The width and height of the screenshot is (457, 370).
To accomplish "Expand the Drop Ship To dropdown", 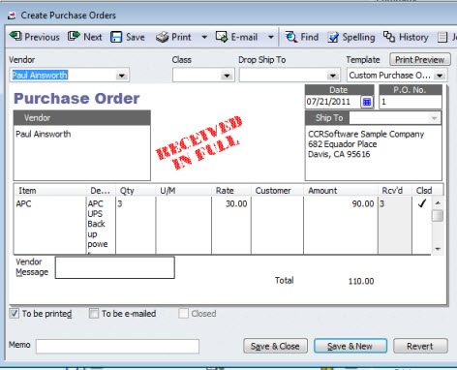I will [332, 76].
